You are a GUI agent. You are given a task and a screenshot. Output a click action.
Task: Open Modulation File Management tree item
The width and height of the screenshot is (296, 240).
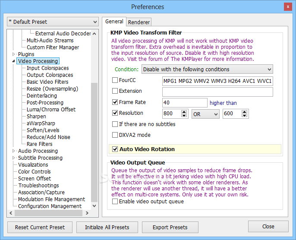51,199
